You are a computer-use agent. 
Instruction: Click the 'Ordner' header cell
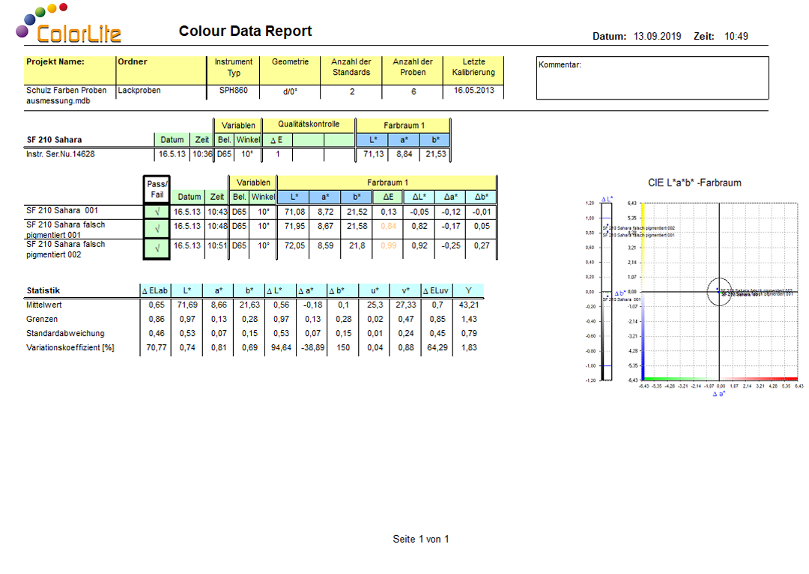pyautogui.click(x=161, y=70)
